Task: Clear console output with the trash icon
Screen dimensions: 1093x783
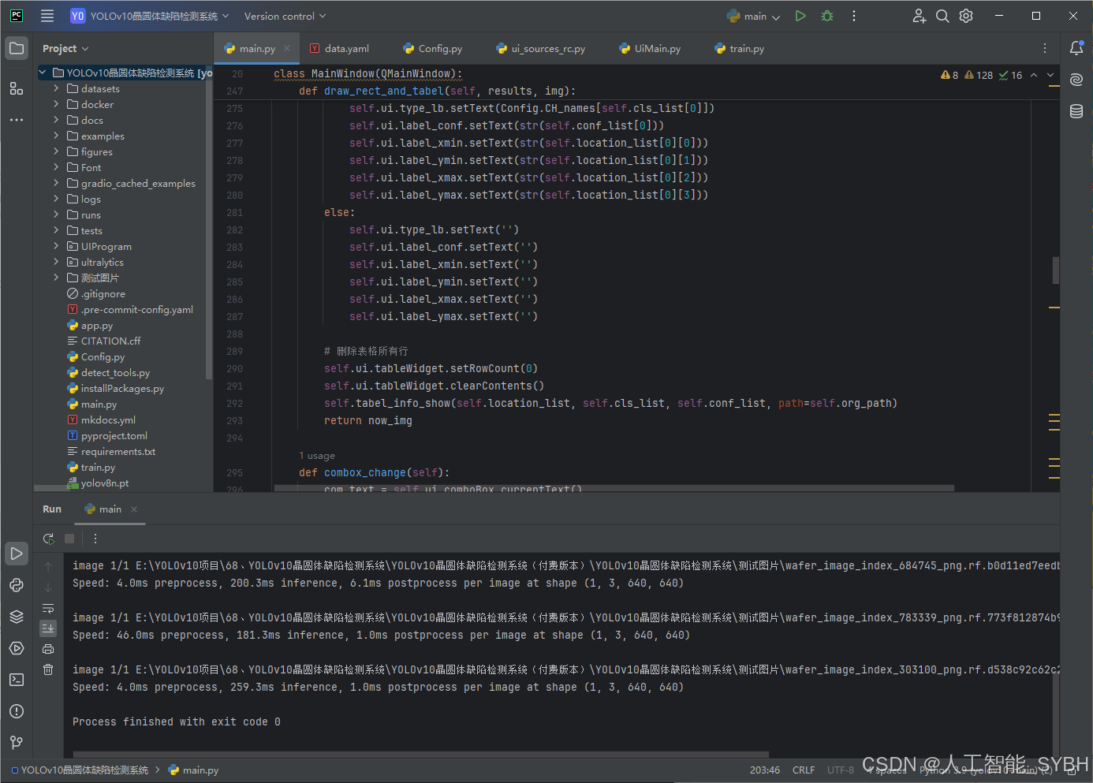Action: tap(48, 669)
